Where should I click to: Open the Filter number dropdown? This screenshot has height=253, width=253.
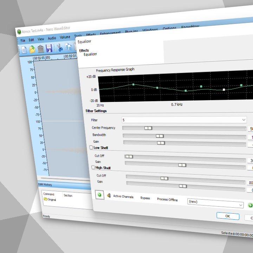244,120
